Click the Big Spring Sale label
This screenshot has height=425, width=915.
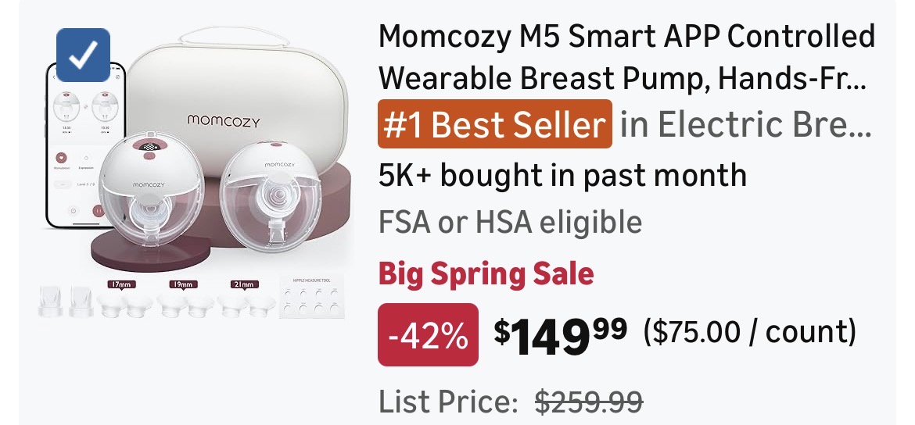point(486,274)
